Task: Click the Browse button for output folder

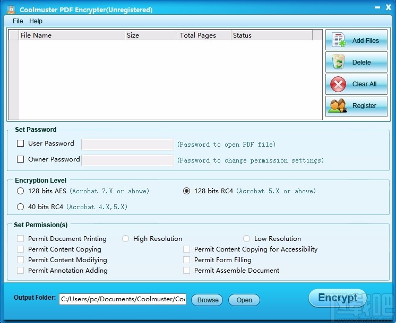Action: (207, 300)
